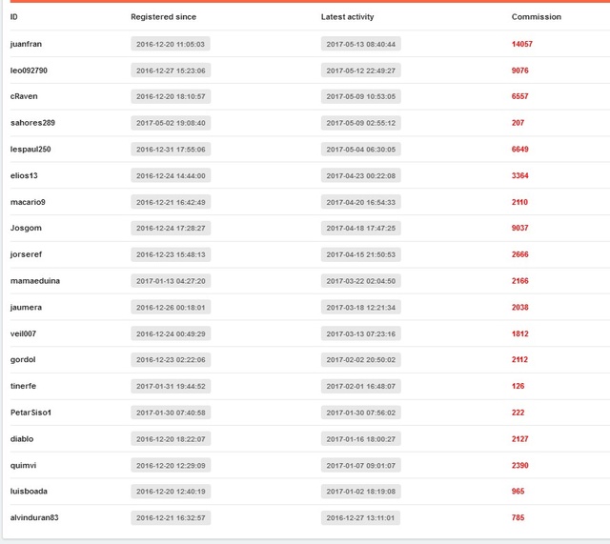Click commission value 6649
Screen dimensions: 610x544
point(520,150)
